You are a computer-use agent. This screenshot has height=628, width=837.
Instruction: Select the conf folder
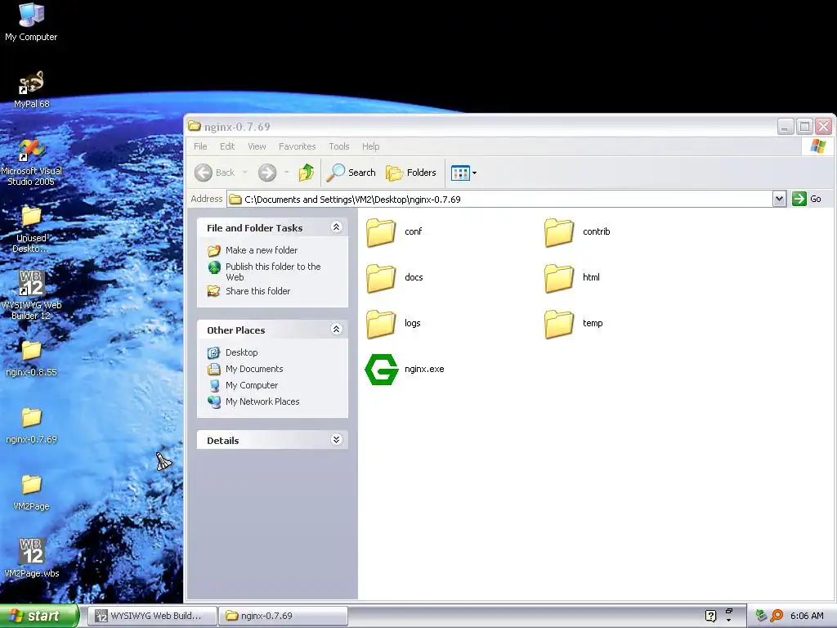[394, 232]
